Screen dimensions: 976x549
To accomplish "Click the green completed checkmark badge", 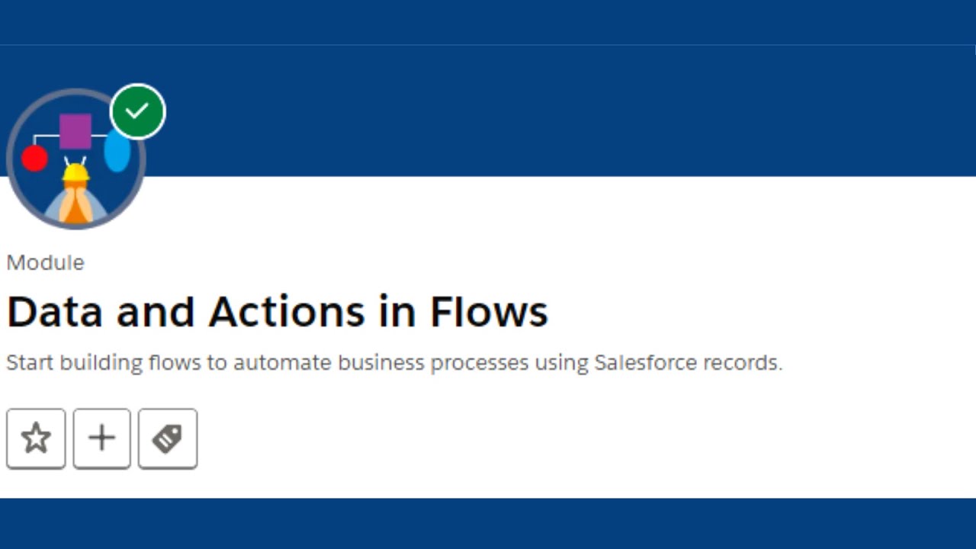I will pos(137,111).
